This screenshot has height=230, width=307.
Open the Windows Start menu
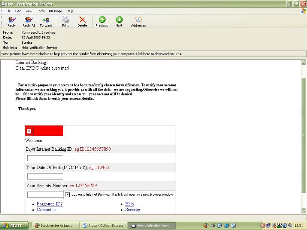coord(14,226)
